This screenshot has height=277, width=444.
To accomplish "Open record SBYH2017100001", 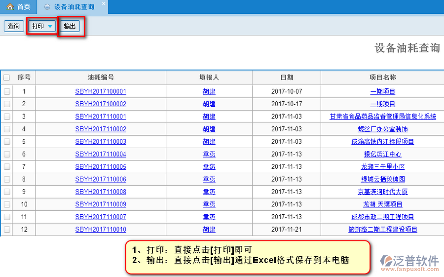I will 101,91.
